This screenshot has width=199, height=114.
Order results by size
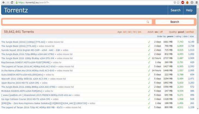pyautogui.click(x=192, y=36)
